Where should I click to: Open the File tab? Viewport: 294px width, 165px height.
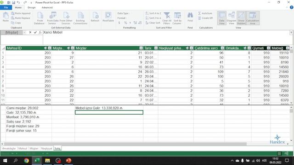pyautogui.click(x=6, y=7)
